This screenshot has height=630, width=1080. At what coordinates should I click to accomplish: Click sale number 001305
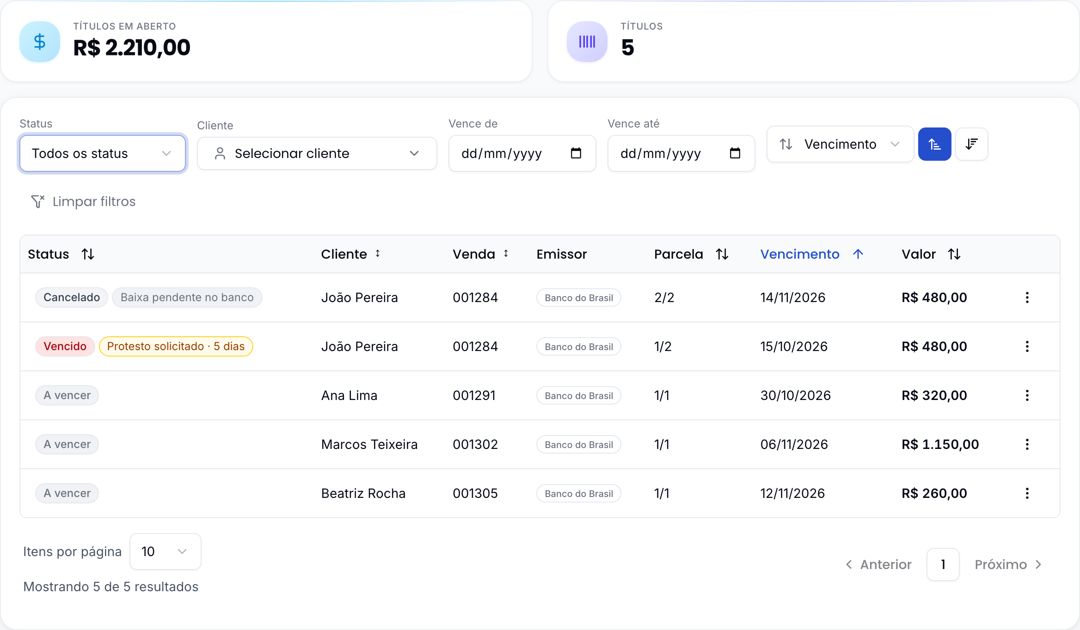click(475, 493)
